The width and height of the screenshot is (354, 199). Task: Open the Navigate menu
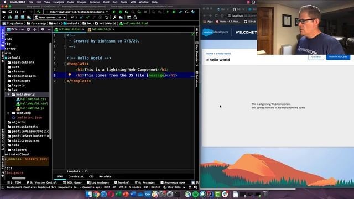point(59,2)
